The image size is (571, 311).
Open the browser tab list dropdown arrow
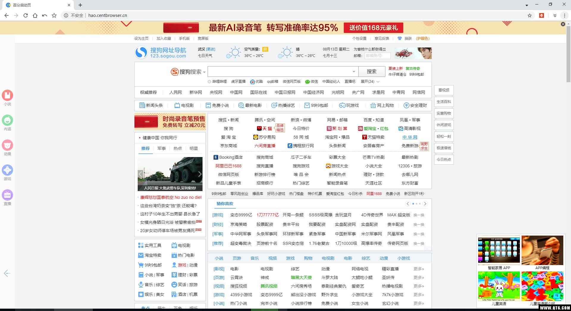[x=527, y=5]
